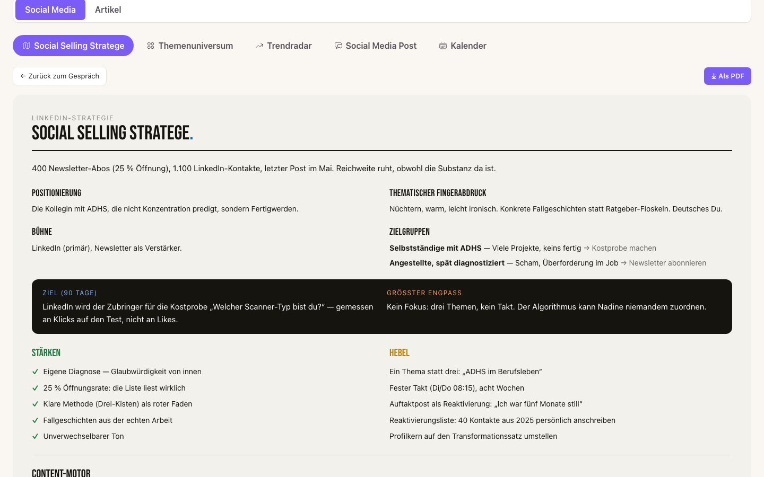Open the Themenuniversum tab
The image size is (764, 477).
click(x=190, y=46)
